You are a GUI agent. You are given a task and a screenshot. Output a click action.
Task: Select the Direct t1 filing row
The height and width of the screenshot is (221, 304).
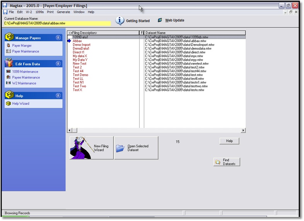pos(157,52)
